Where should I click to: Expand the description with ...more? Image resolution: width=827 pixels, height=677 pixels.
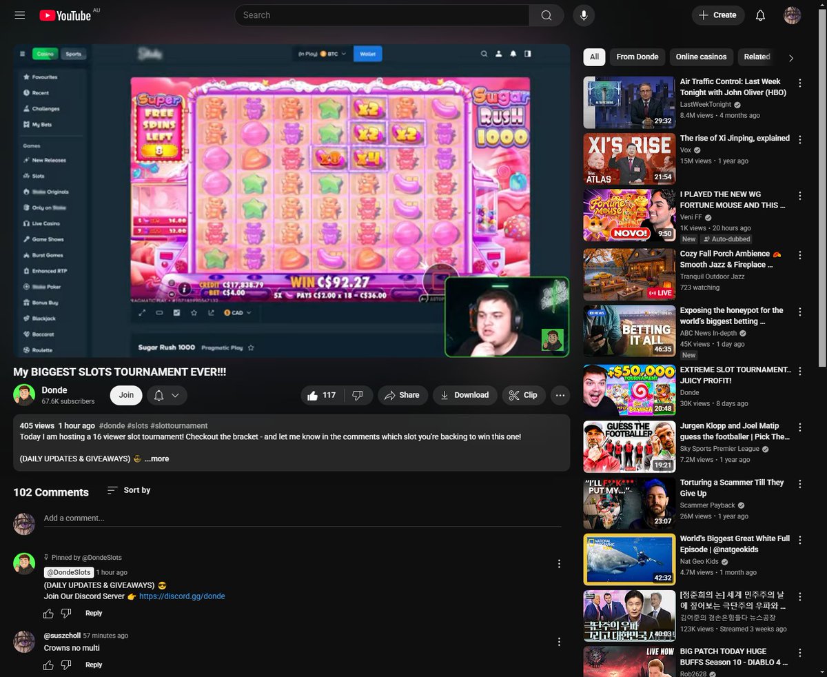[156, 458]
